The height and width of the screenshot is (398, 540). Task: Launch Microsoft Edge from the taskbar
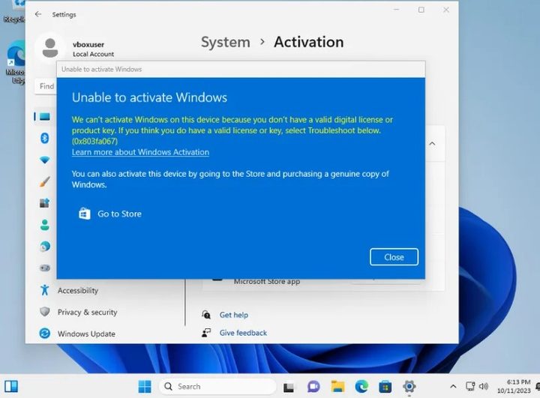click(x=361, y=387)
